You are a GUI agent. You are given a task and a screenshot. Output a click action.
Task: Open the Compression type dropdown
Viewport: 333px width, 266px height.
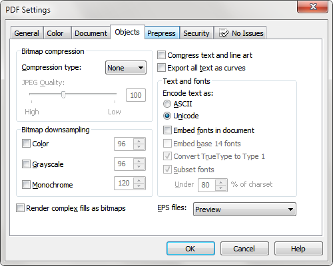pos(126,68)
